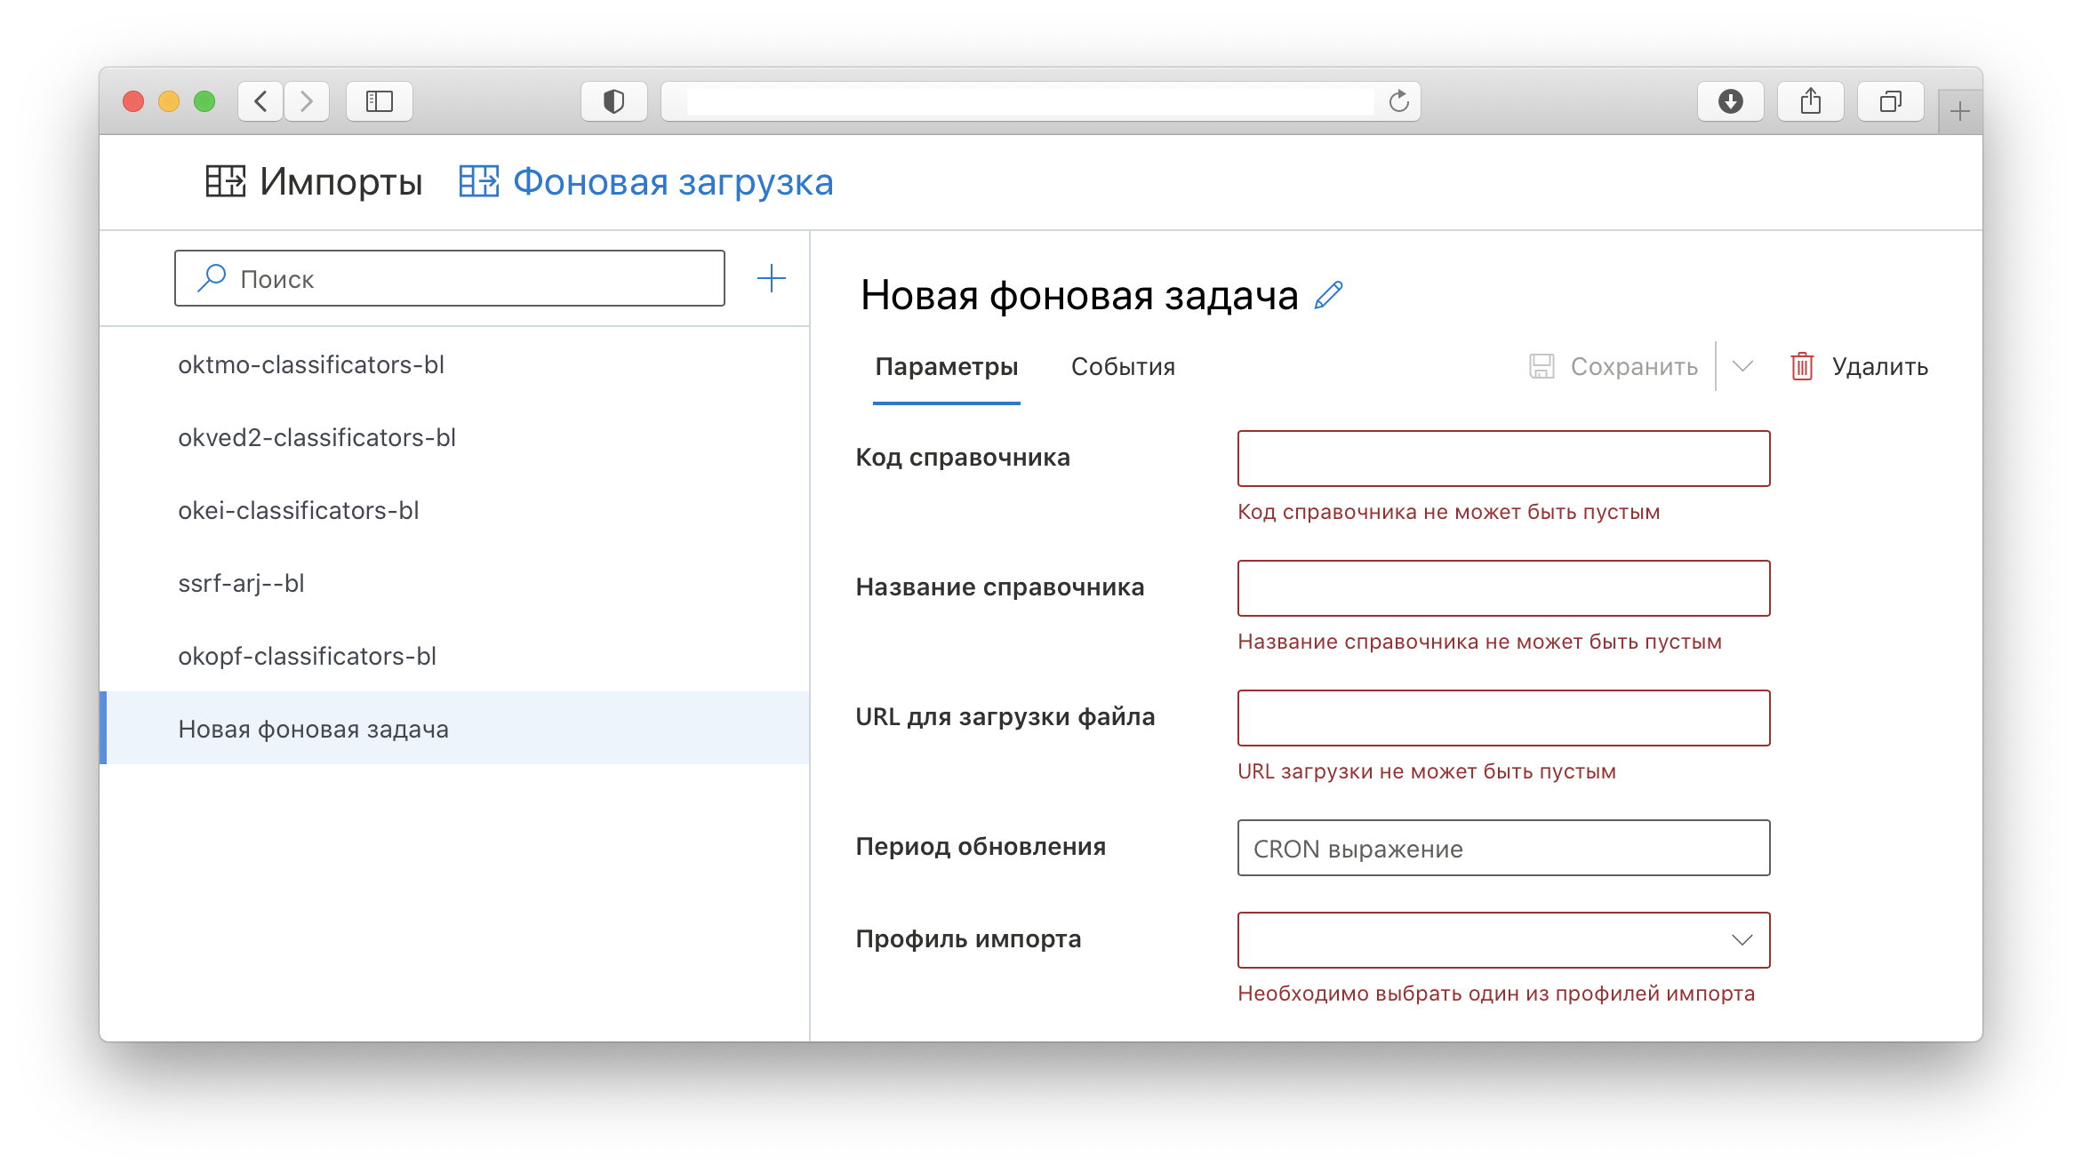Select okopf-classificators-bl in the list
Viewport: 2082px width, 1173px height.
455,656
